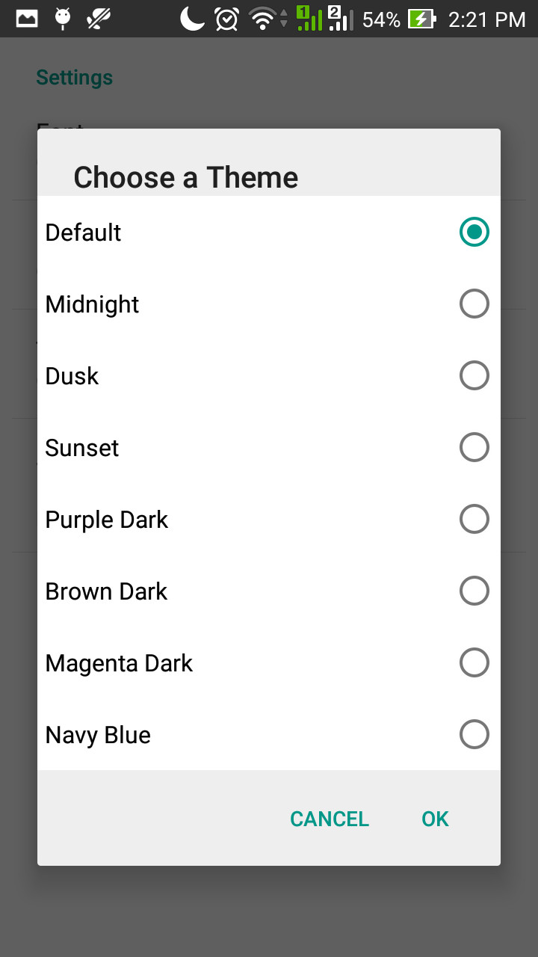Select the Sunset radio button
This screenshot has height=957, width=538.
click(x=474, y=447)
